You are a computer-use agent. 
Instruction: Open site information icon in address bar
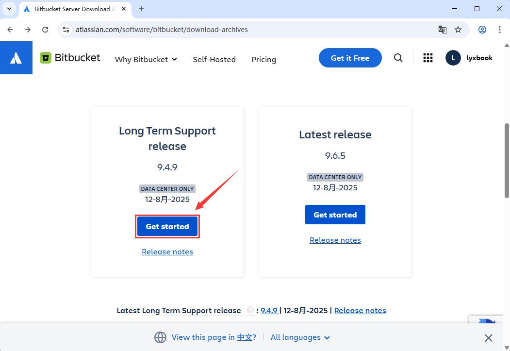point(66,30)
